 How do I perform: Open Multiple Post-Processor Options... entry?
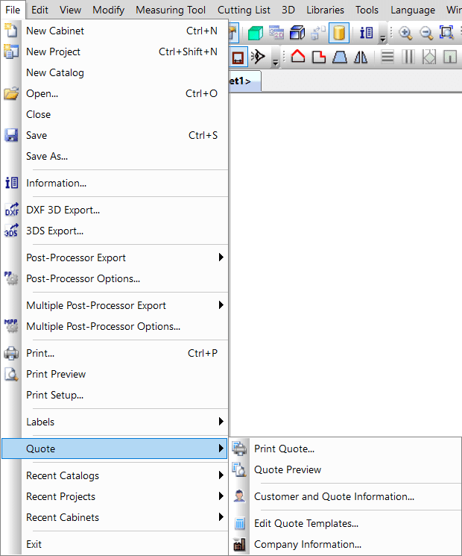[114, 326]
